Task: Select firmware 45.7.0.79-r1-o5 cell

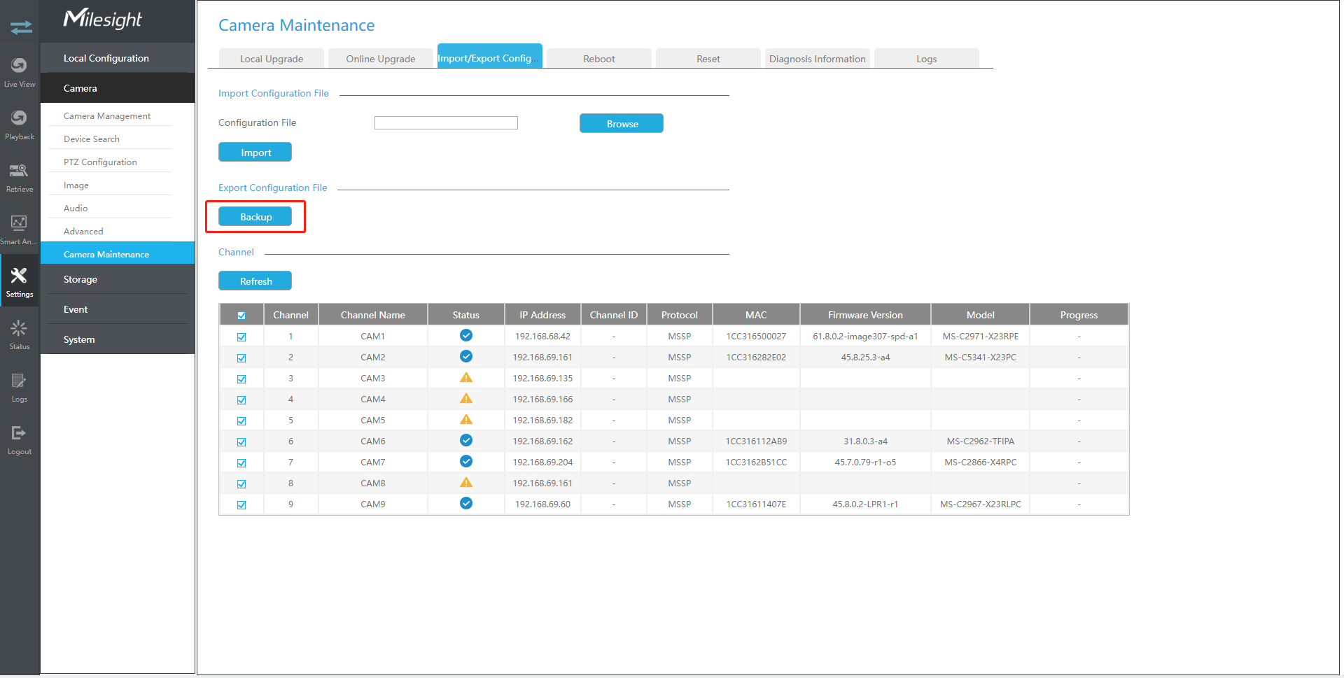Action: [865, 462]
